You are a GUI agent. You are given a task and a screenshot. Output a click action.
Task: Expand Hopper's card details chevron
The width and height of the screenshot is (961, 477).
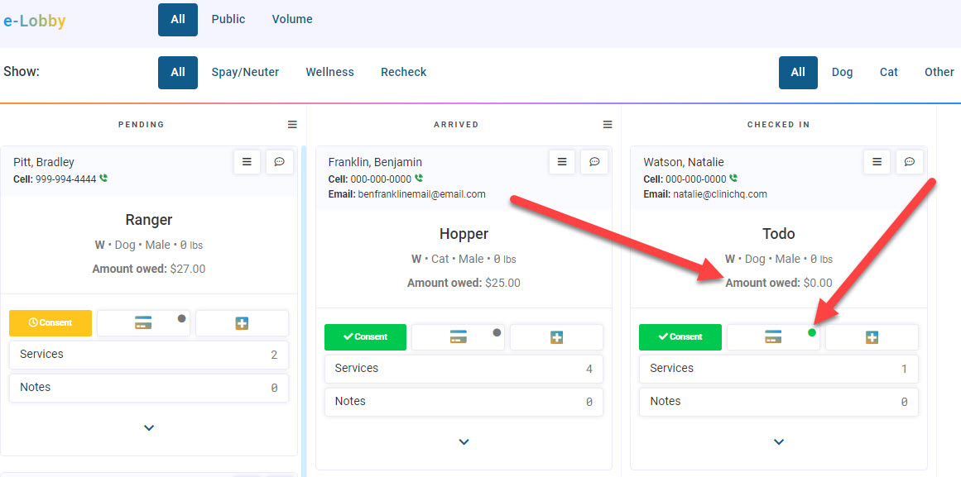coord(464,442)
